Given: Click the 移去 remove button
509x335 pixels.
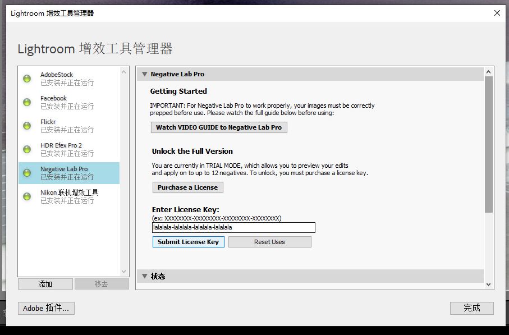Looking at the screenshot, I should 102,284.
